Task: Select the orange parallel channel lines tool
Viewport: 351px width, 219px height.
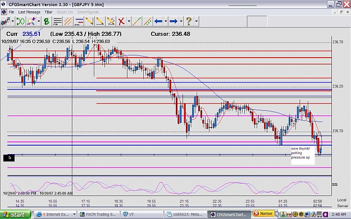Action: pyautogui.click(x=68, y=21)
